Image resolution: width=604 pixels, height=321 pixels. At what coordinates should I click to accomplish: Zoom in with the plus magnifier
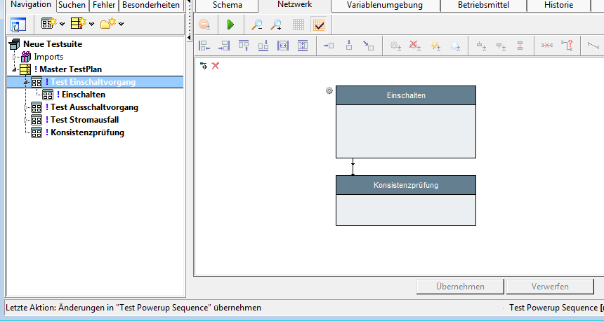277,25
